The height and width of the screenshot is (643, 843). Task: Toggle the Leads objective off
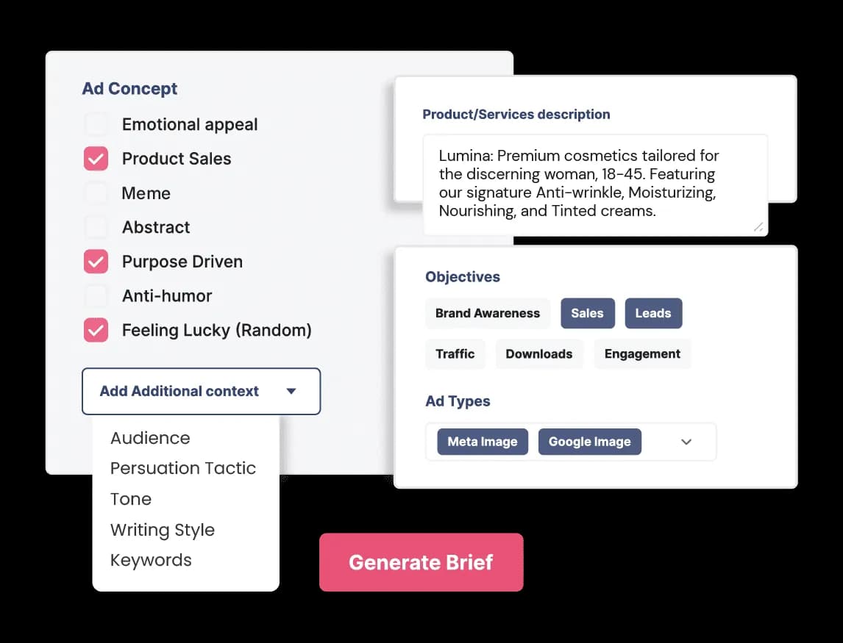pos(653,313)
